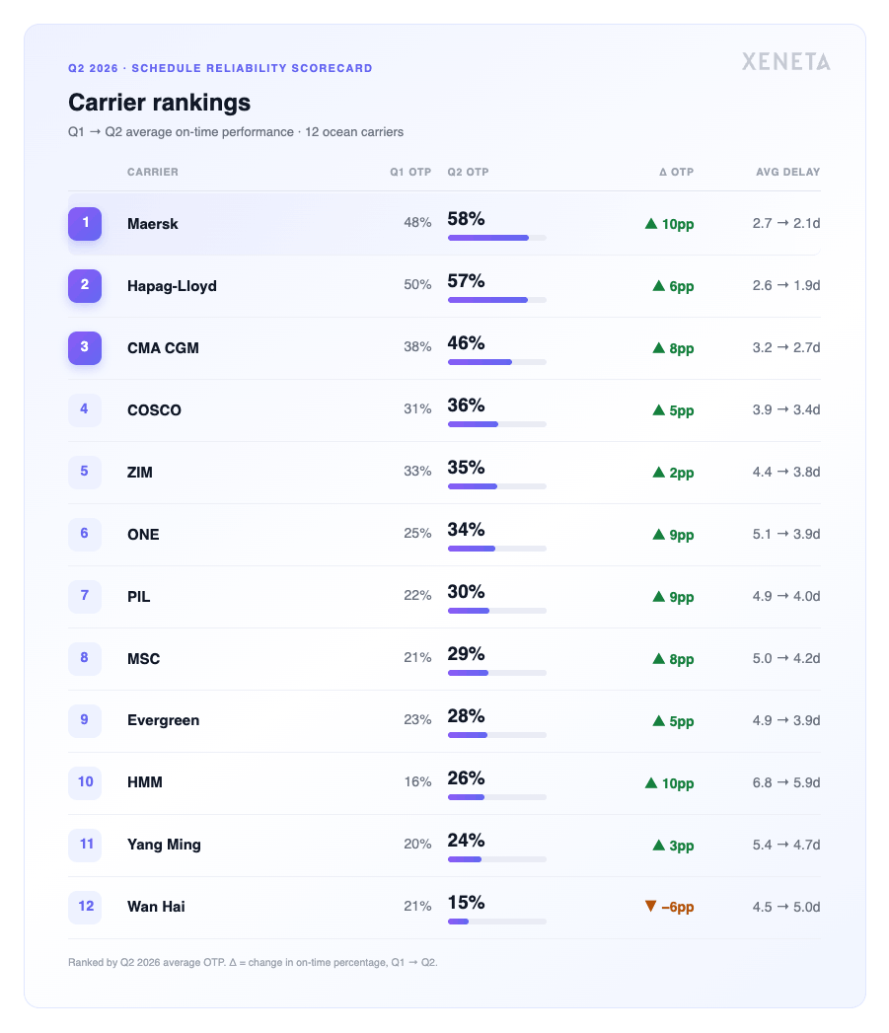This screenshot has height=1033, width=889.
Task: Select rank 1 badge for Maersk
Action: pyautogui.click(x=85, y=223)
